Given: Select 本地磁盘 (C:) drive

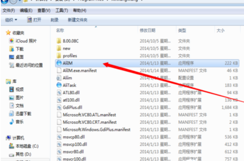Looking at the screenshot, I should pos(24,146).
